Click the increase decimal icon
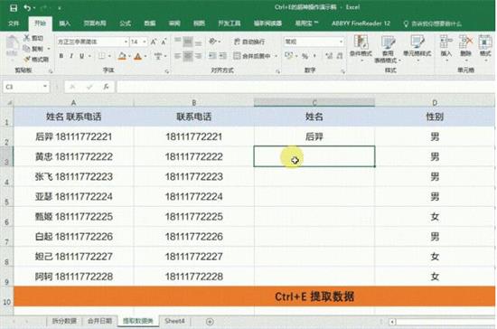Screen dimensions: 497x329 pos(329,56)
